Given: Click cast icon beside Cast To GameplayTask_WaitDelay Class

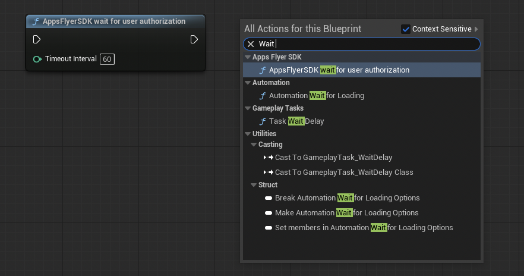Looking at the screenshot, I should (269, 172).
